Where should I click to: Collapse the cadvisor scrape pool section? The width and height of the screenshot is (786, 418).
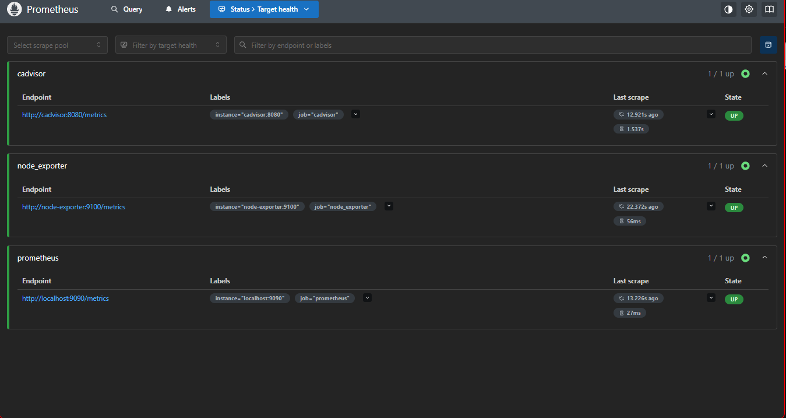(x=765, y=74)
